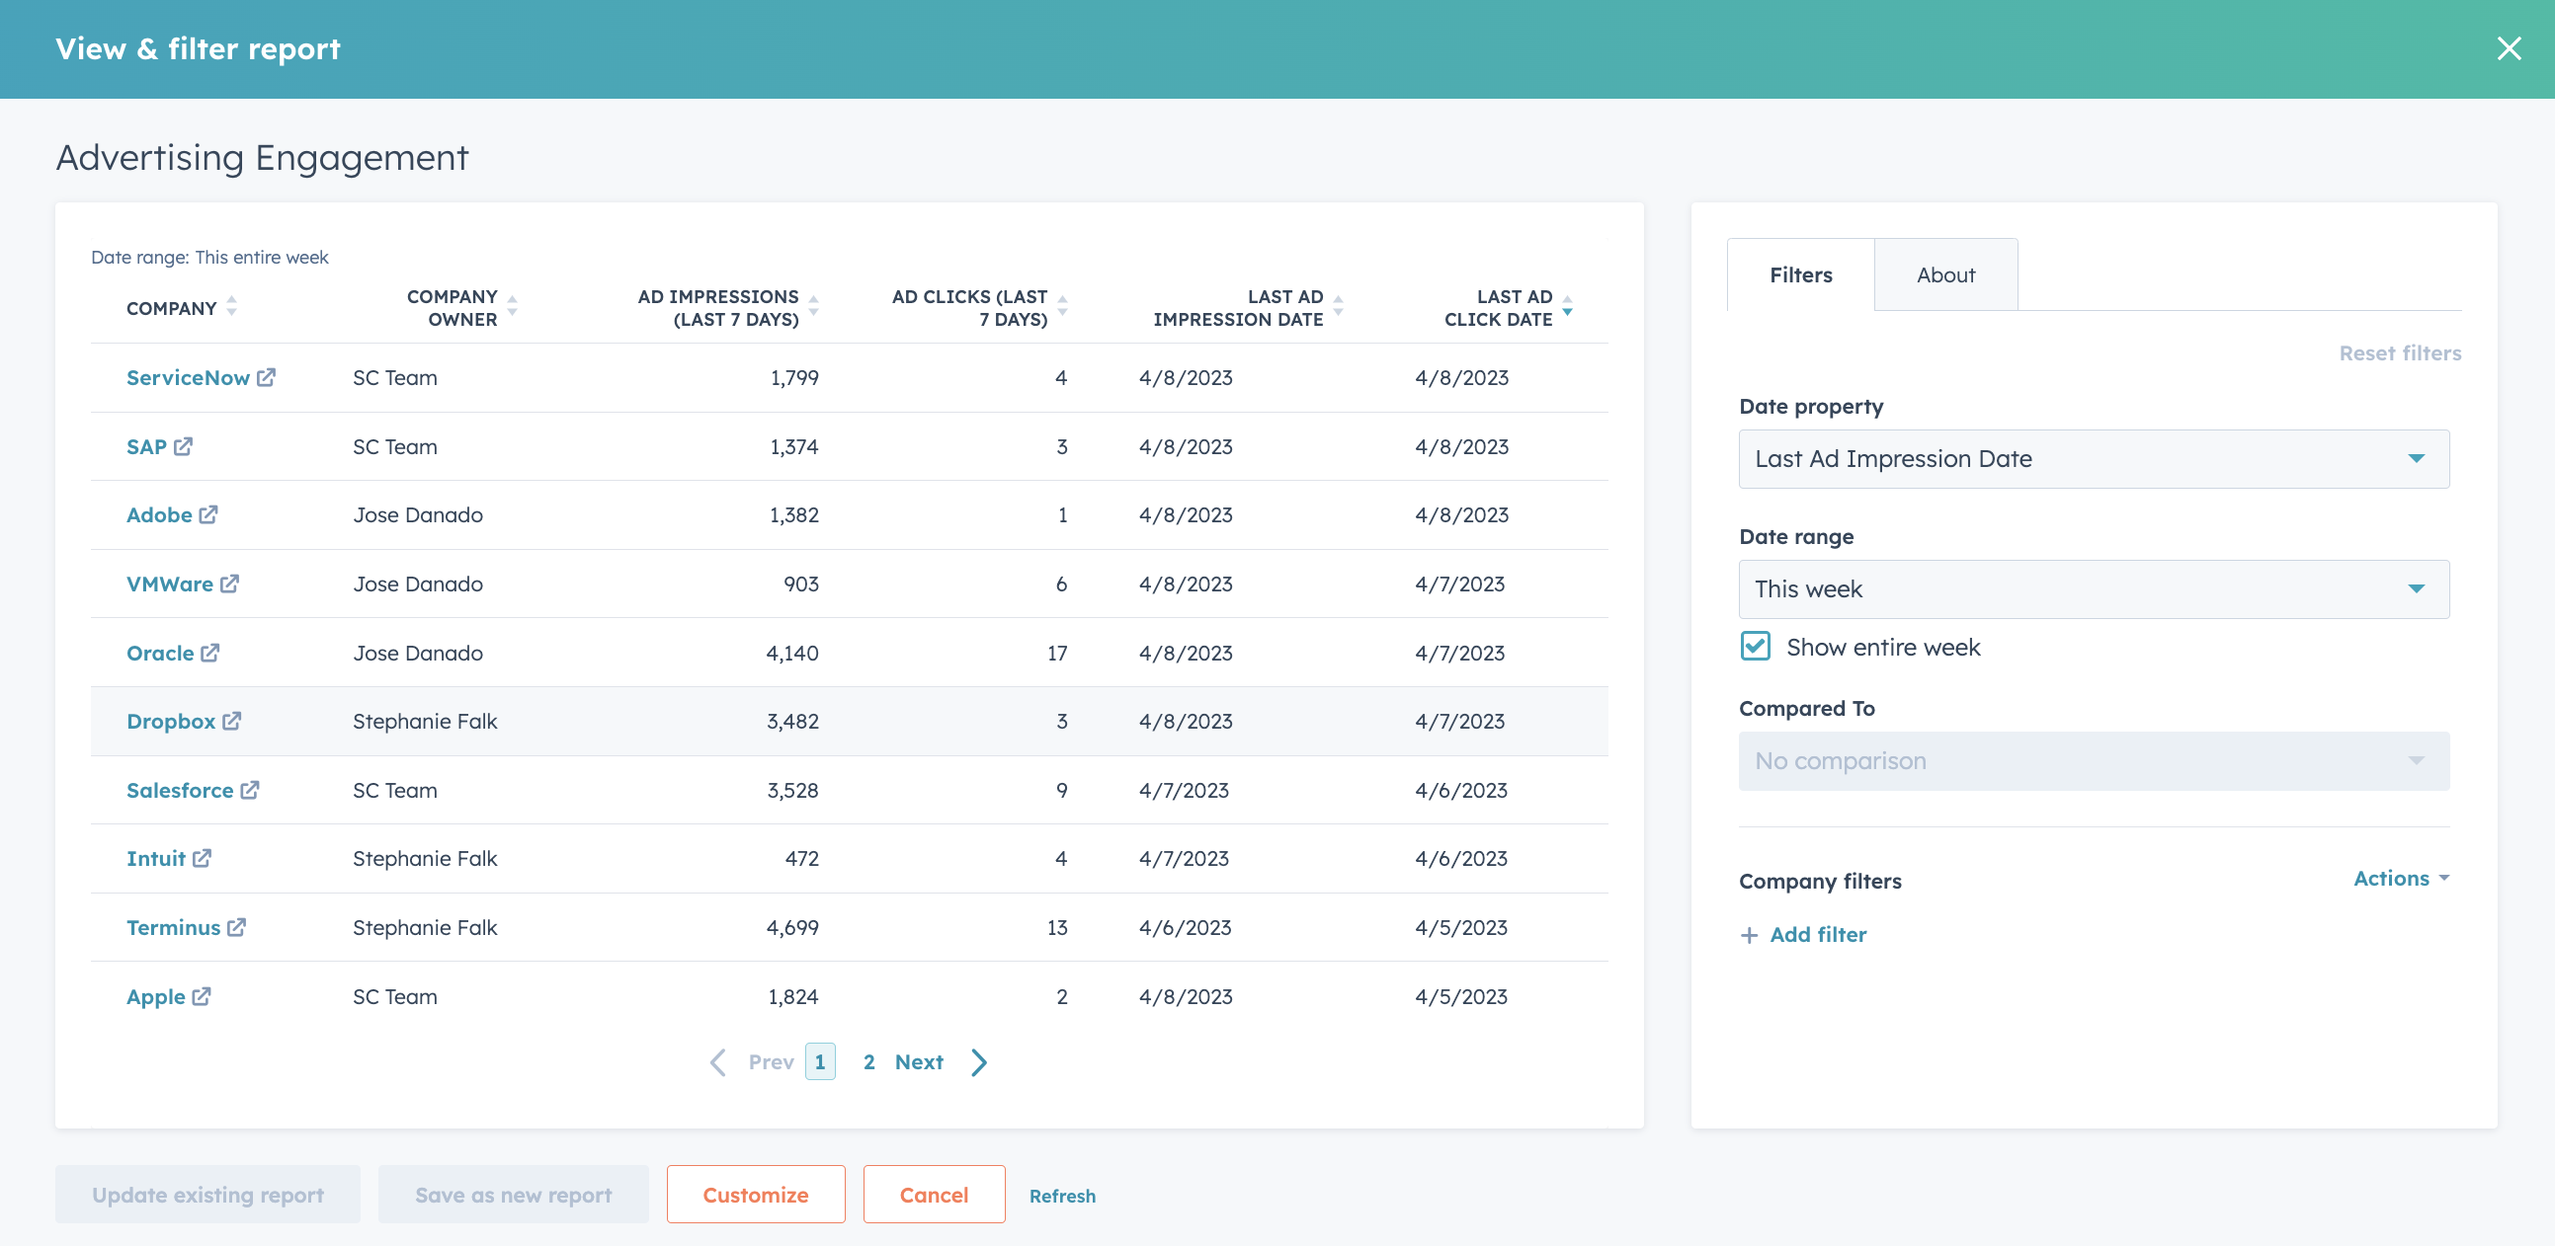Image resolution: width=2555 pixels, height=1246 pixels.
Task: Expand the Actions menu in Company filters
Action: [2400, 879]
